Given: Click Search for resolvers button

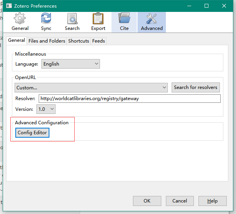Looking at the screenshot, I should [x=195, y=87].
